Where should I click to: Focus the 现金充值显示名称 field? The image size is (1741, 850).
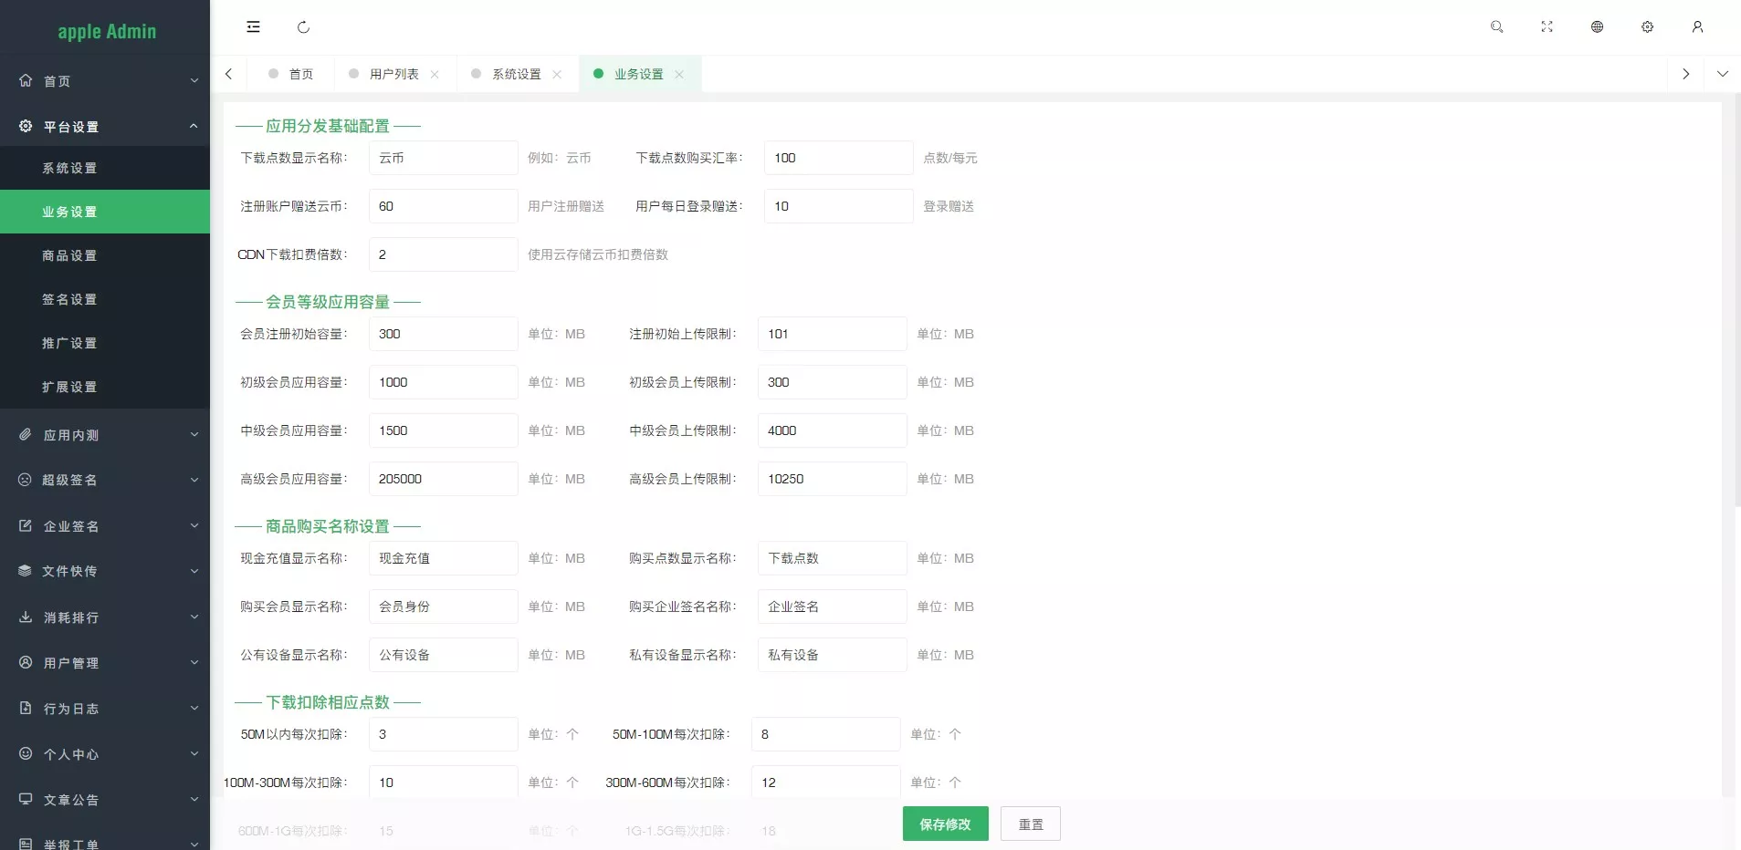click(443, 558)
